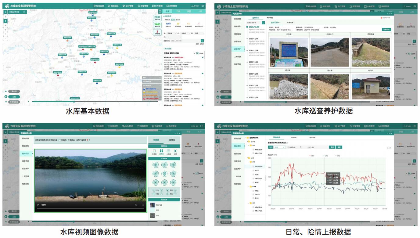Click video progress bar in player
The image size is (420, 238).
[x=91, y=208]
